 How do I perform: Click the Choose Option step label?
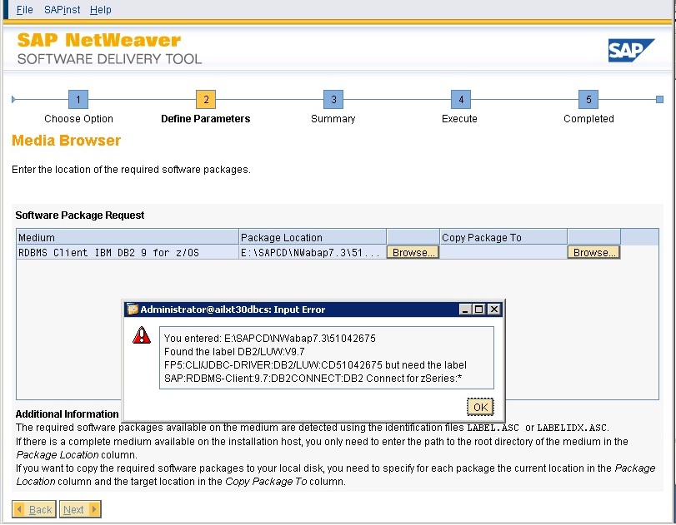click(78, 119)
